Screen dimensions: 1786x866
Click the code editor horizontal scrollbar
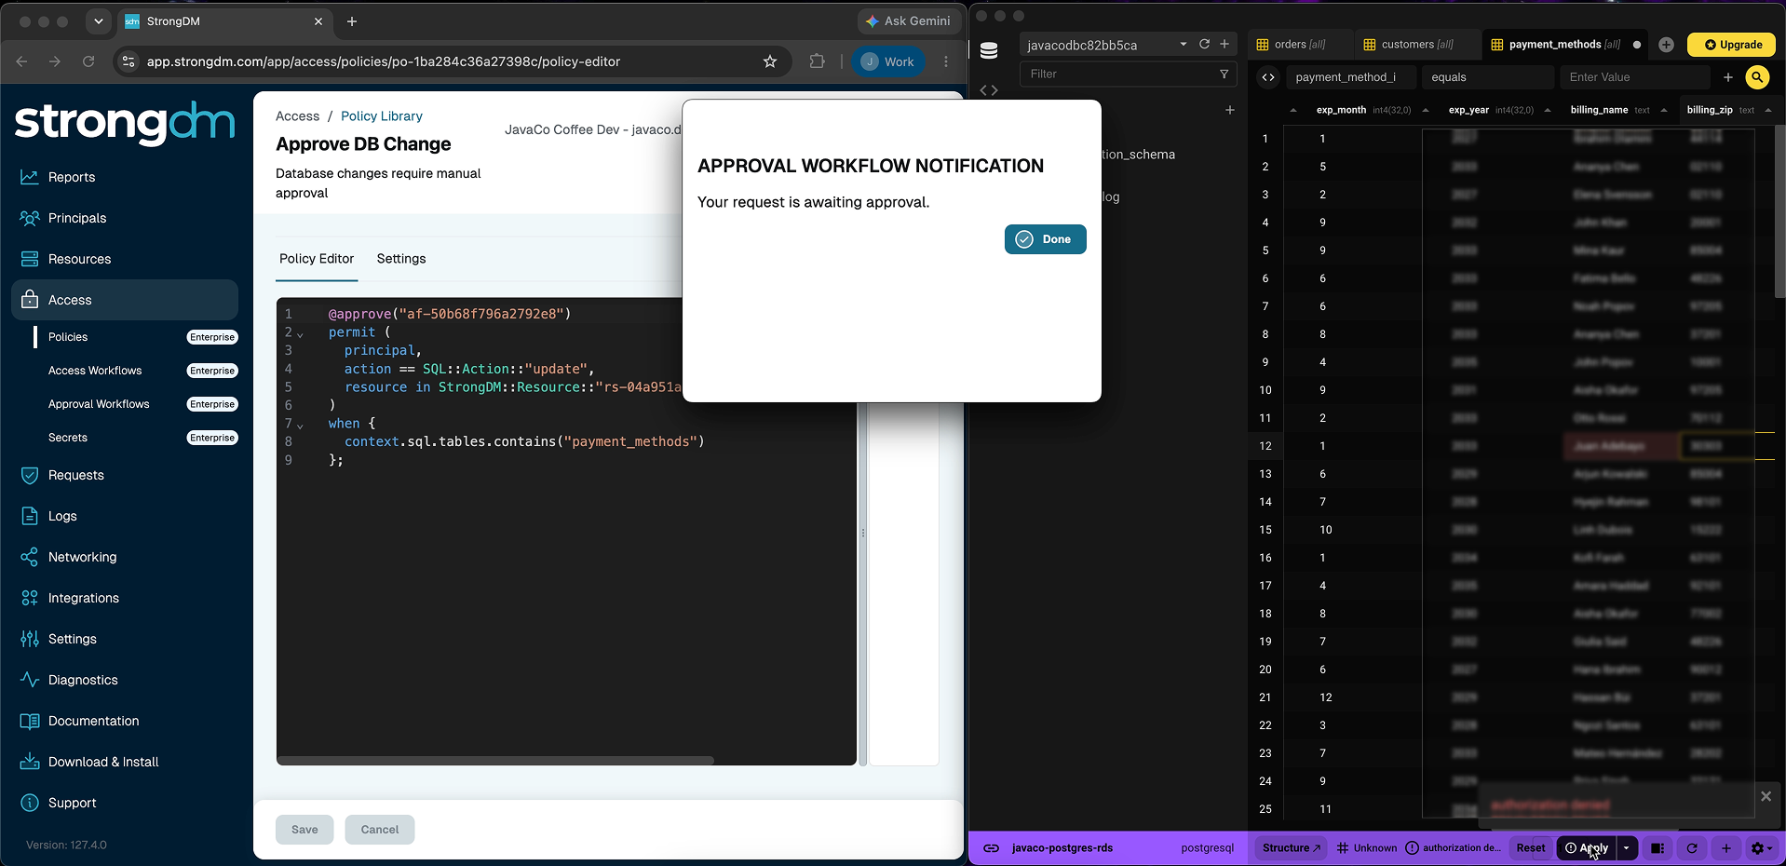pos(495,761)
